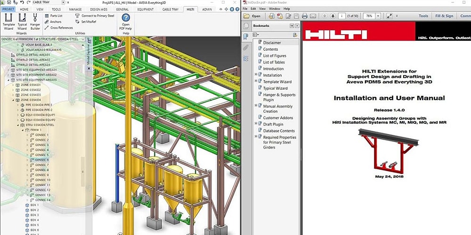
Task: Open the ADMIN ribbon tab
Action: [x=207, y=9]
